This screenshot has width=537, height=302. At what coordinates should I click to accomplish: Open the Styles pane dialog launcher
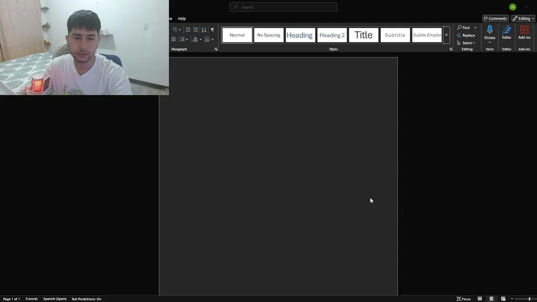click(x=451, y=49)
